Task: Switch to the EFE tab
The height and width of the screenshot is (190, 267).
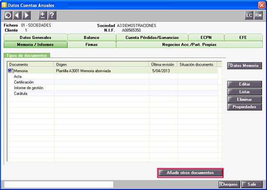Action: [243, 38]
